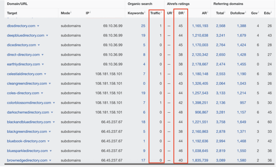Open the bluesparkledirectory.com dropdown arrow
This screenshot has height=167, width=276.
[51, 151]
